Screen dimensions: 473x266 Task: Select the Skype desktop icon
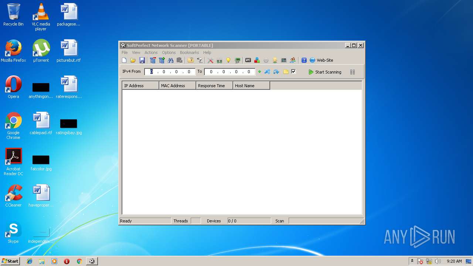coord(13,232)
